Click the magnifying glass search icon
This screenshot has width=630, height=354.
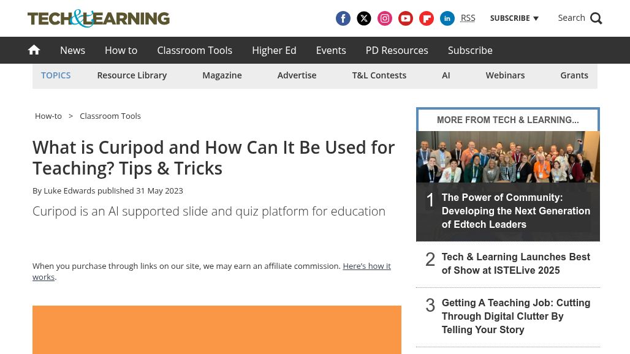(x=596, y=18)
